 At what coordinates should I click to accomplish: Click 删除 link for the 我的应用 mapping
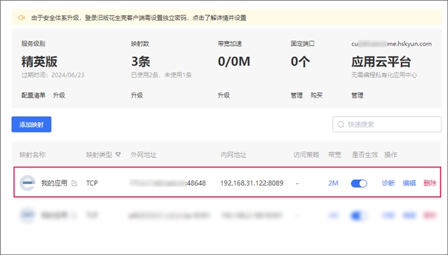pos(430,183)
